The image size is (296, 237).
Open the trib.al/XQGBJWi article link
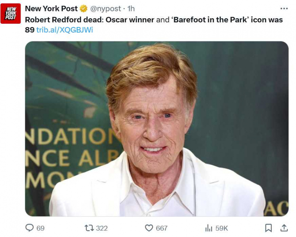(65, 30)
